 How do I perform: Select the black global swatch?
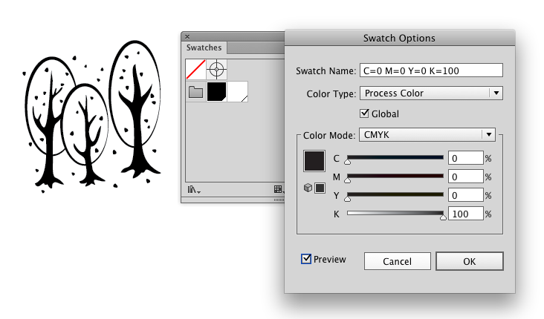click(x=216, y=91)
